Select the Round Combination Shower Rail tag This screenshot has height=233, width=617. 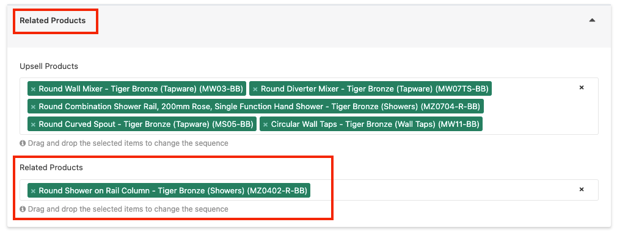coord(256,107)
